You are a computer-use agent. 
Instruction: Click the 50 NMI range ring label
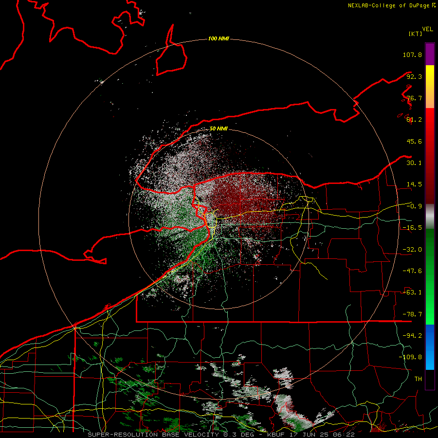[x=219, y=129]
